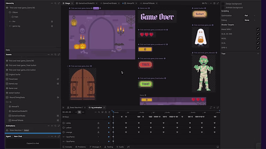Switch to the Agent panel tab
This screenshot has height=149, width=266.
(x=8, y=136)
